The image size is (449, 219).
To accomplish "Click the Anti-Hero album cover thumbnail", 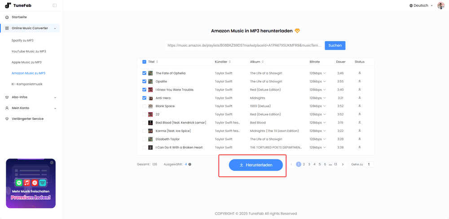I will click(150, 98).
